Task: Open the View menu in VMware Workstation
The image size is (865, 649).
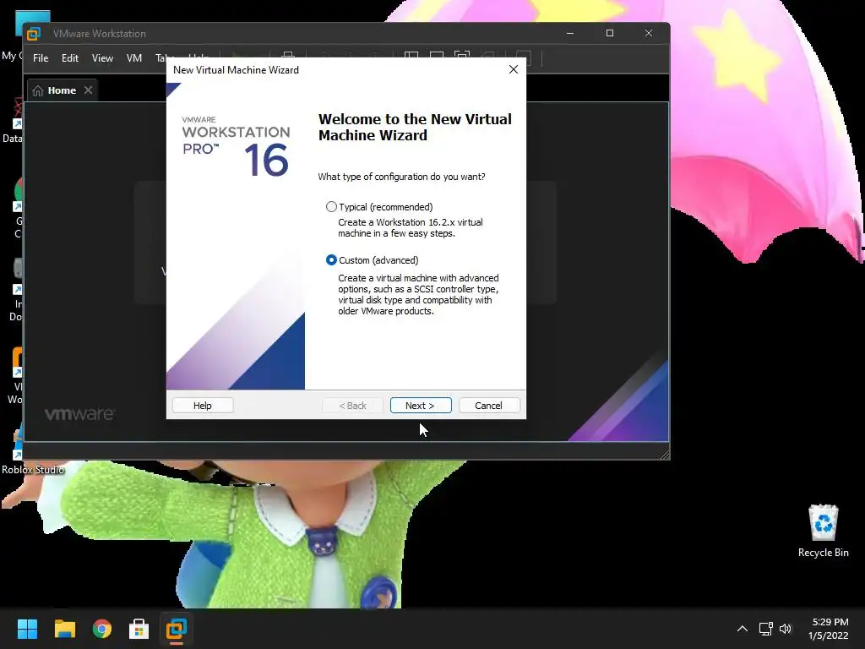Action: (x=102, y=58)
